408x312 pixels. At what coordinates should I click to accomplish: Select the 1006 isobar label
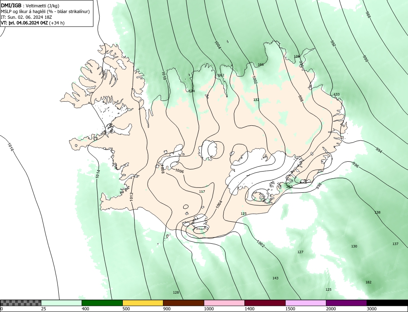pos(180,171)
